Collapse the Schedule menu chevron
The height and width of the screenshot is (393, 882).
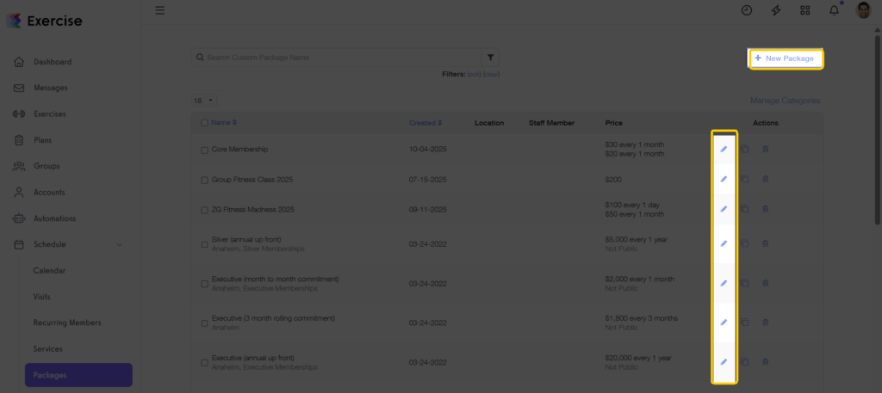[x=119, y=245]
